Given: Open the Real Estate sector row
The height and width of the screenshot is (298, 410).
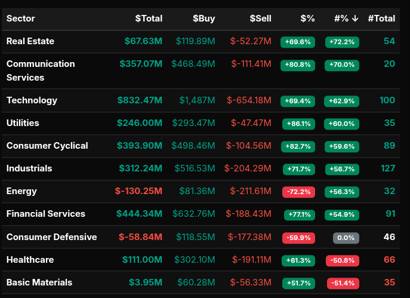Looking at the screenshot, I should tap(30, 41).
